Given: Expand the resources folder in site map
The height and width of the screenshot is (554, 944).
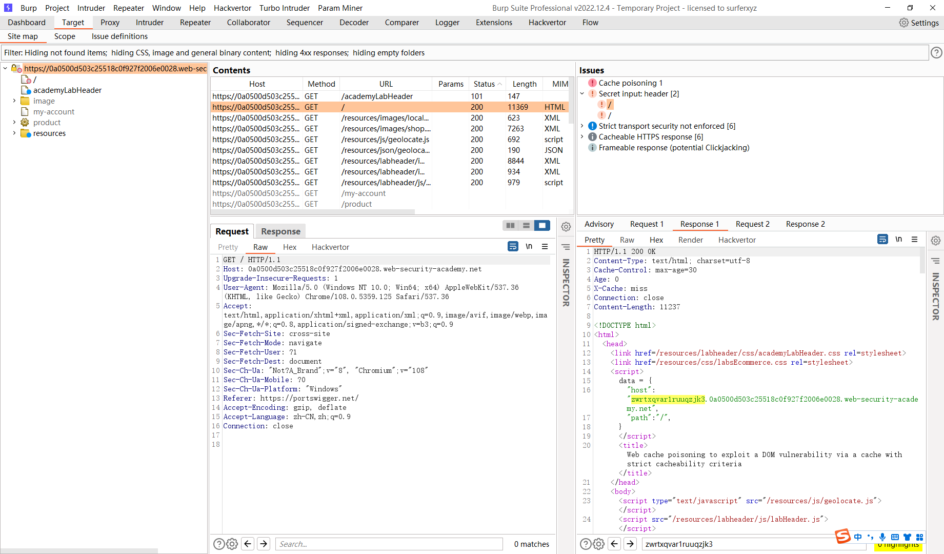Looking at the screenshot, I should pos(14,133).
